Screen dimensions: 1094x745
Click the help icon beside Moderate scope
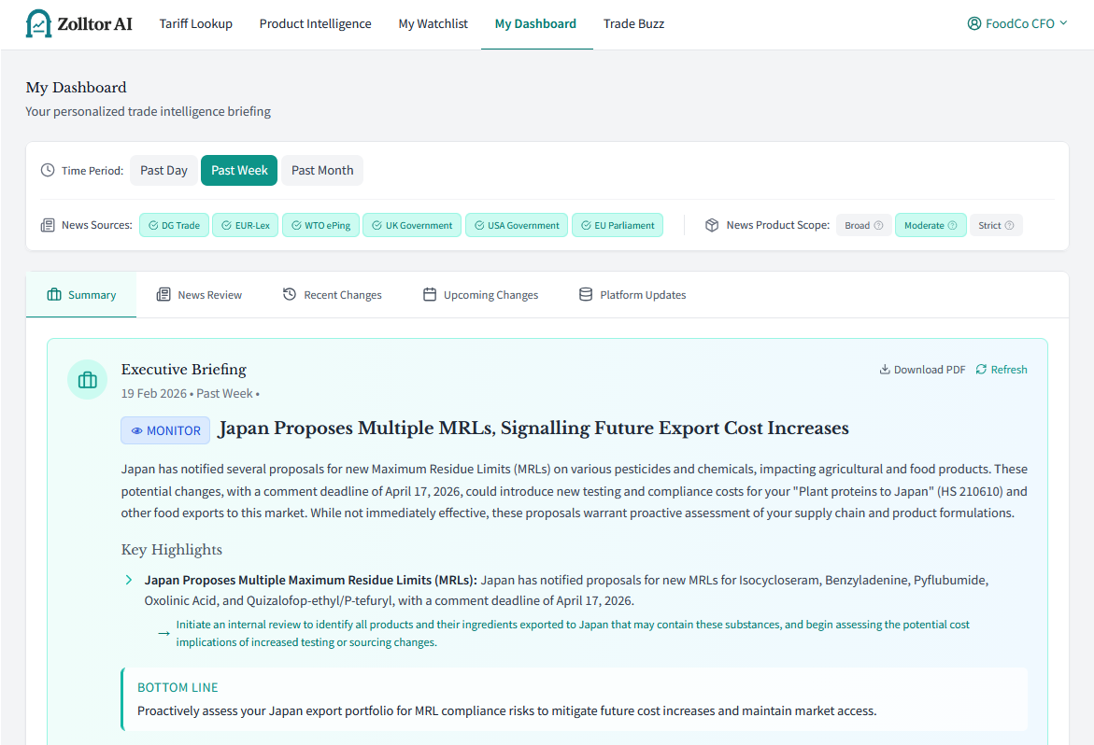pos(952,225)
